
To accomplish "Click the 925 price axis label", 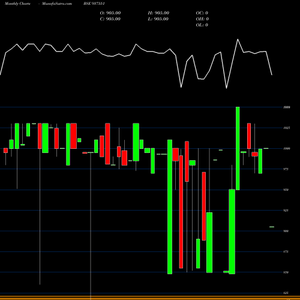I will click(x=286, y=211).
